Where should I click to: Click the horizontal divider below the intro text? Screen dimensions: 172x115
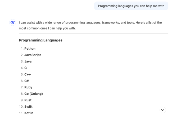click(93, 34)
